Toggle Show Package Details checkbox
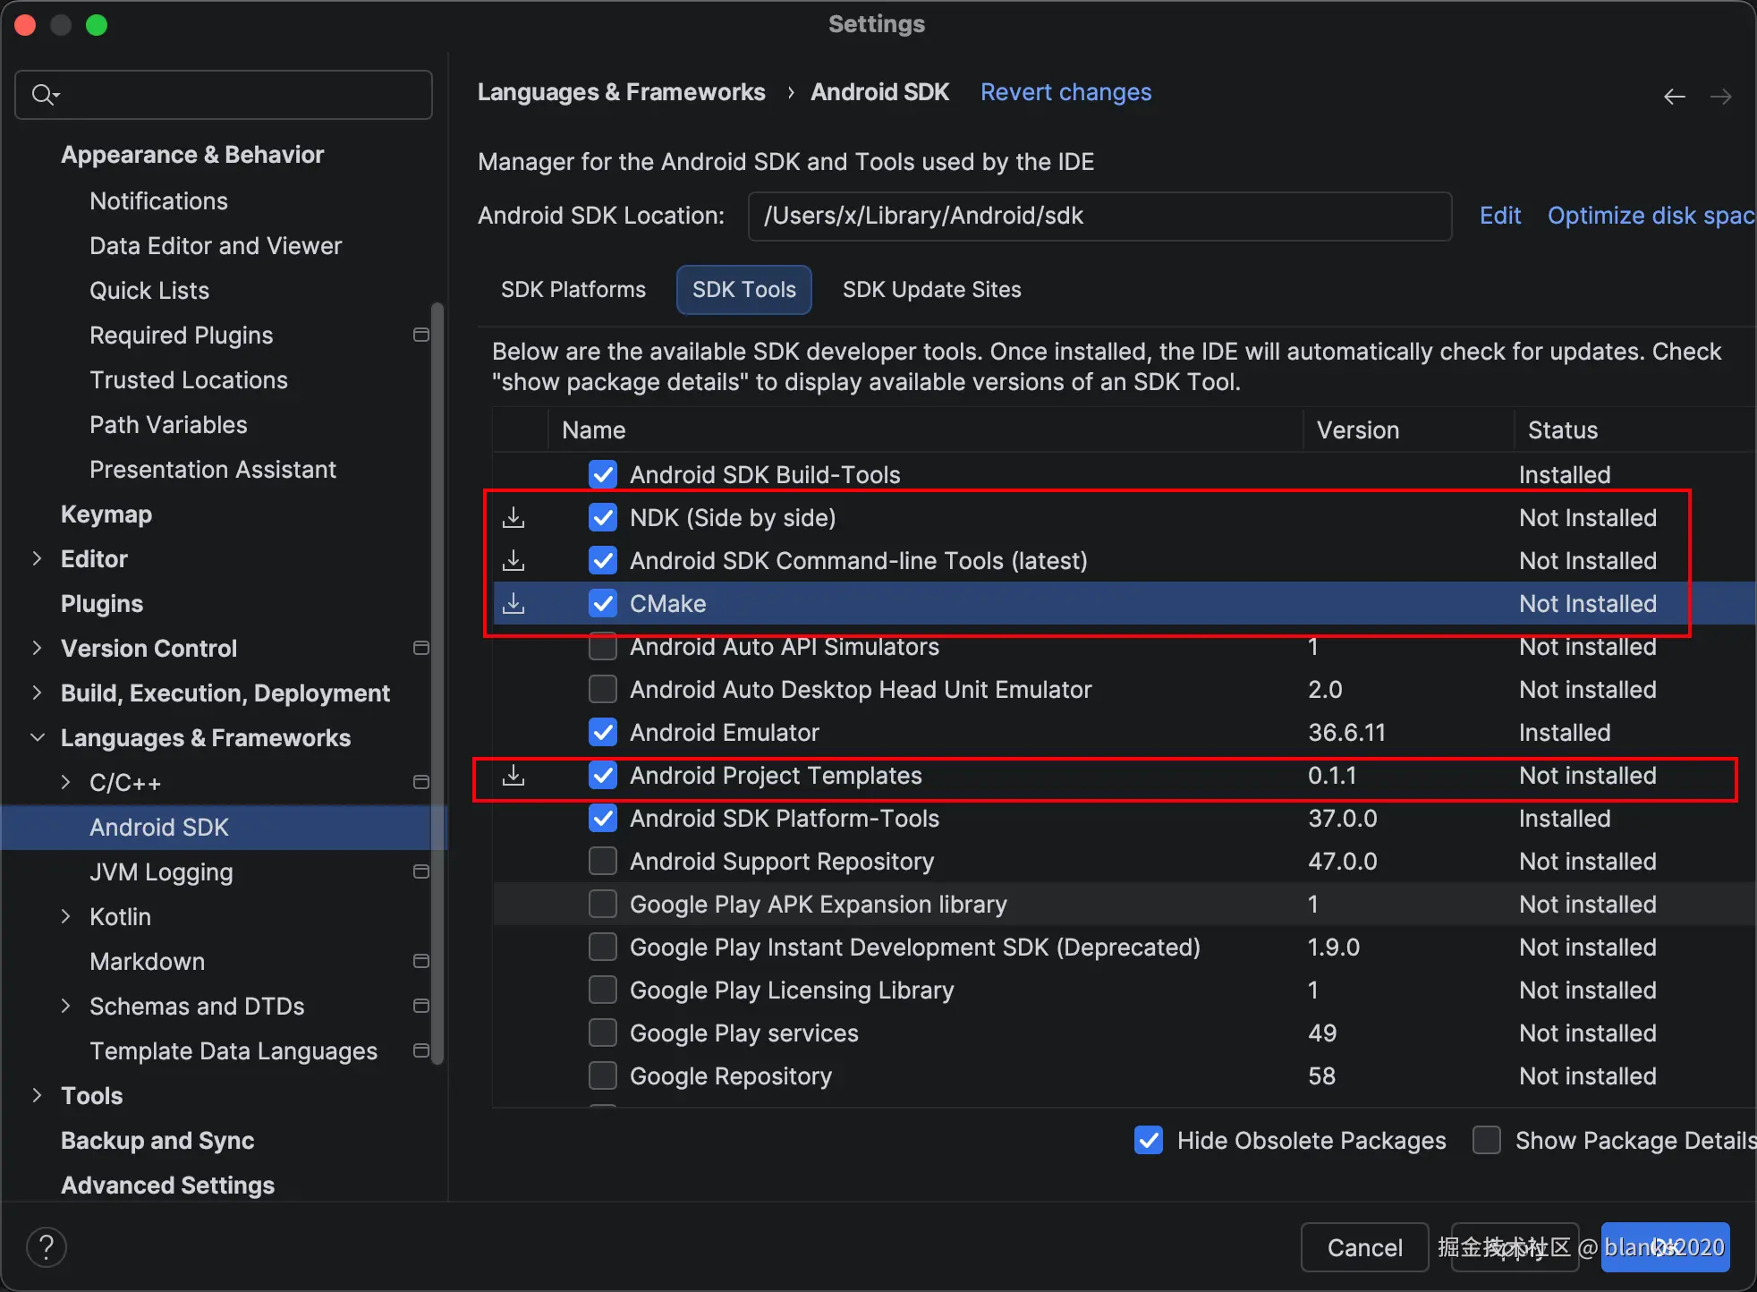1757x1292 pixels. click(1487, 1140)
